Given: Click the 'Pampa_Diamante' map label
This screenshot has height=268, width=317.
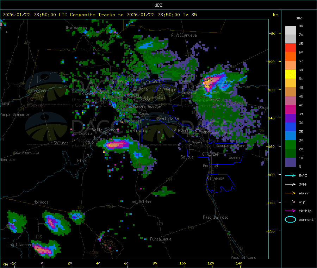Looking at the screenshot, I should [14, 114].
